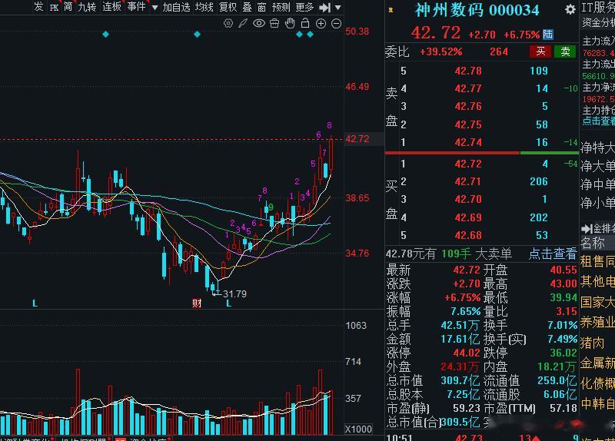Click 名称 column header

tap(593, 243)
